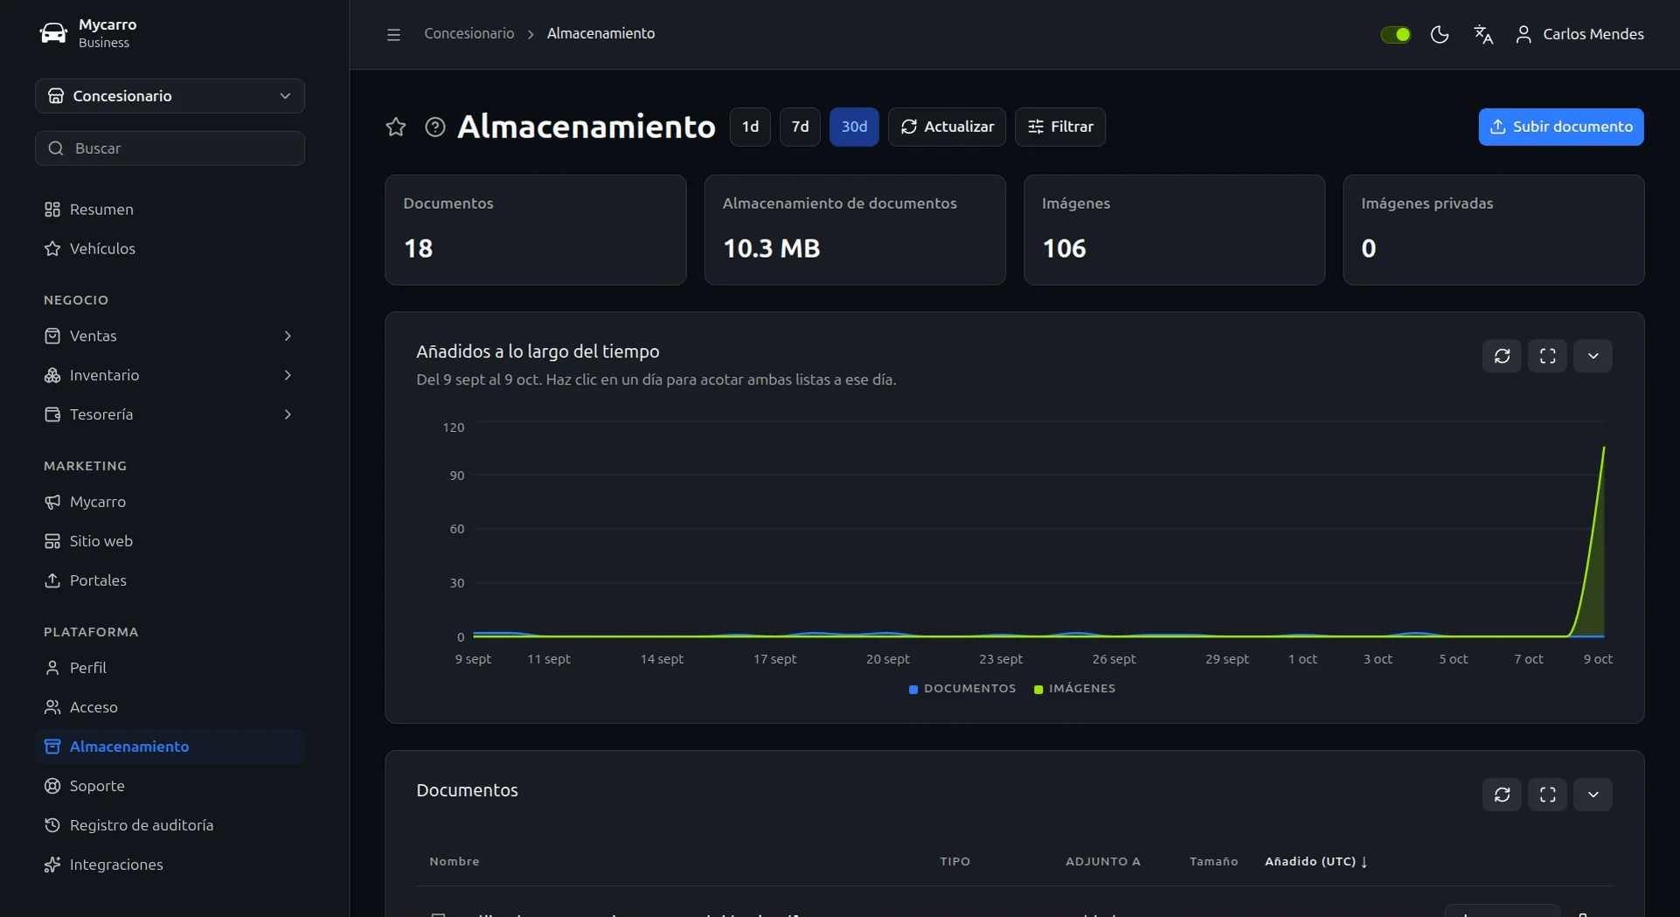Refresh the Documentos table panel
Viewport: 1680px width, 917px height.
coord(1502,795)
